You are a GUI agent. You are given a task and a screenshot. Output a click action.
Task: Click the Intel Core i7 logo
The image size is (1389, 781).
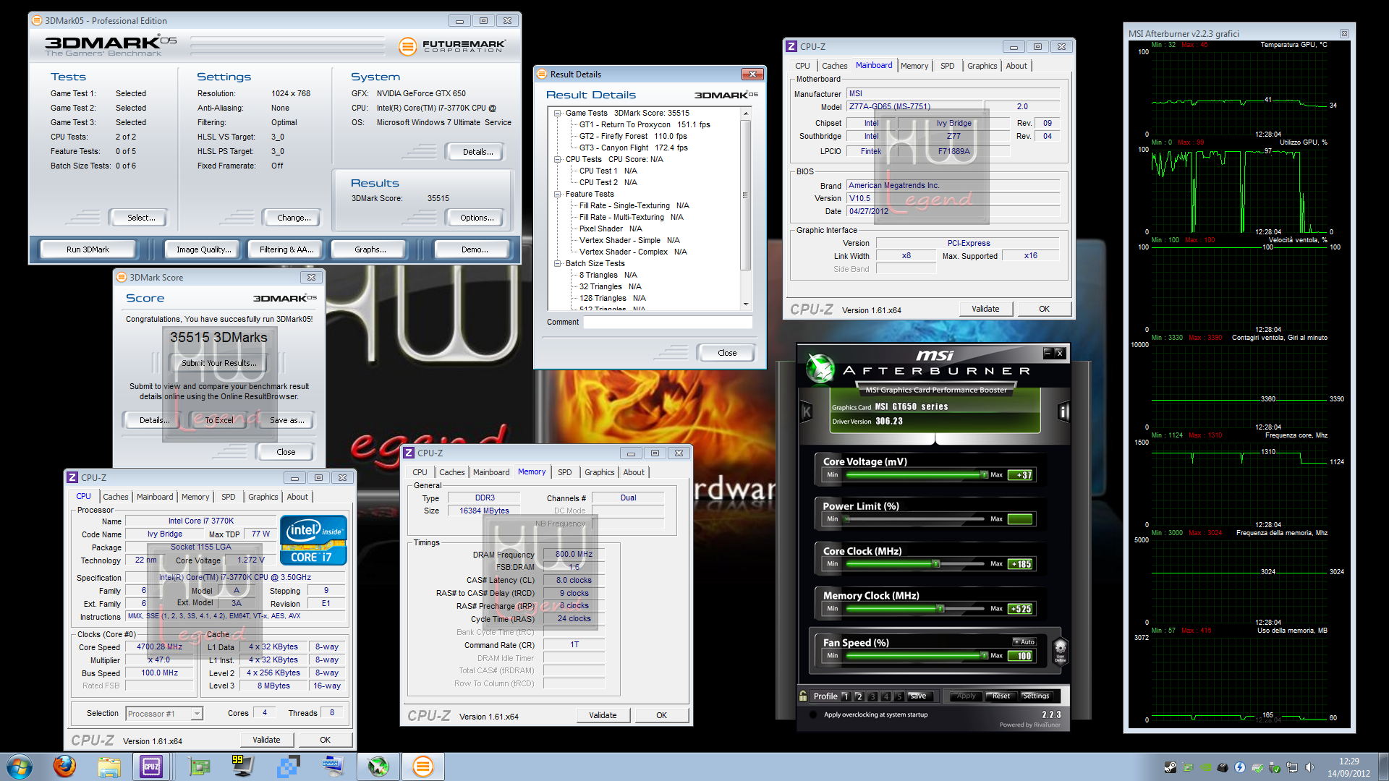313,539
